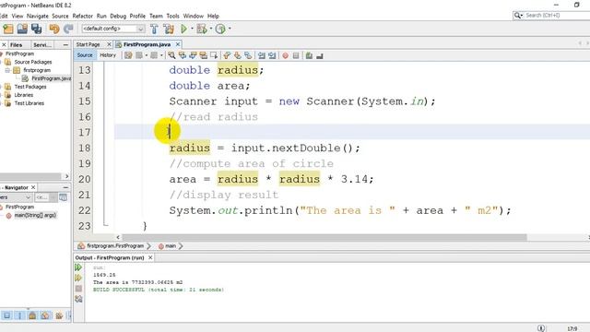Click the Last Edit icon in editor toolbar
Image resolution: width=590 pixels, height=332 pixels.
(128, 55)
